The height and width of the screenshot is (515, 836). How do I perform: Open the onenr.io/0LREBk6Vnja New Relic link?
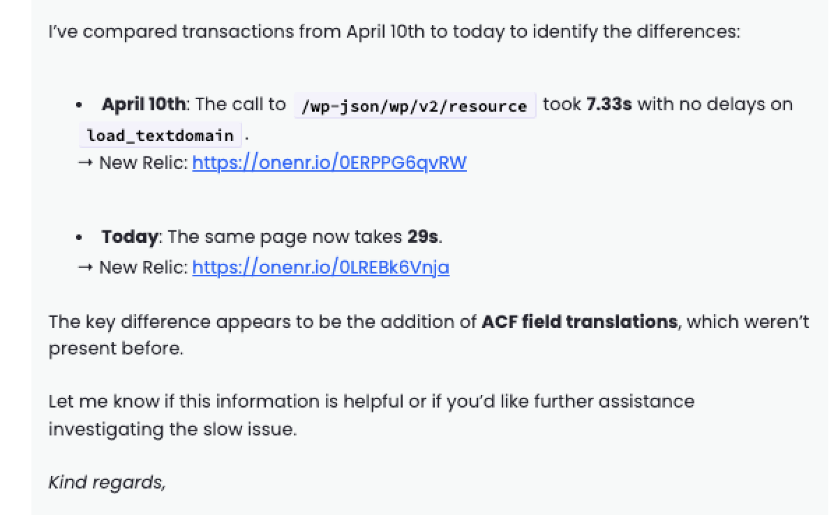[321, 267]
